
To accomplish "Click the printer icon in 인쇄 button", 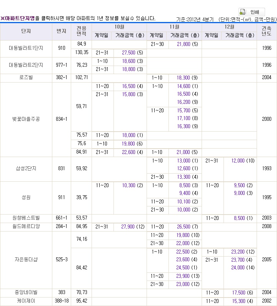I will (242, 12).
